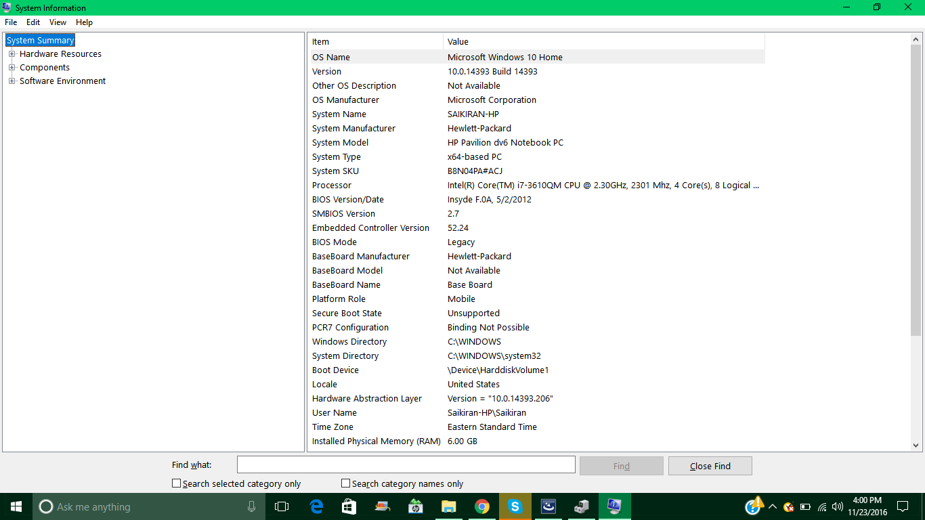This screenshot has width=925, height=520.
Task: Click the value SAIKIRAN-HP
Action: tap(473, 114)
